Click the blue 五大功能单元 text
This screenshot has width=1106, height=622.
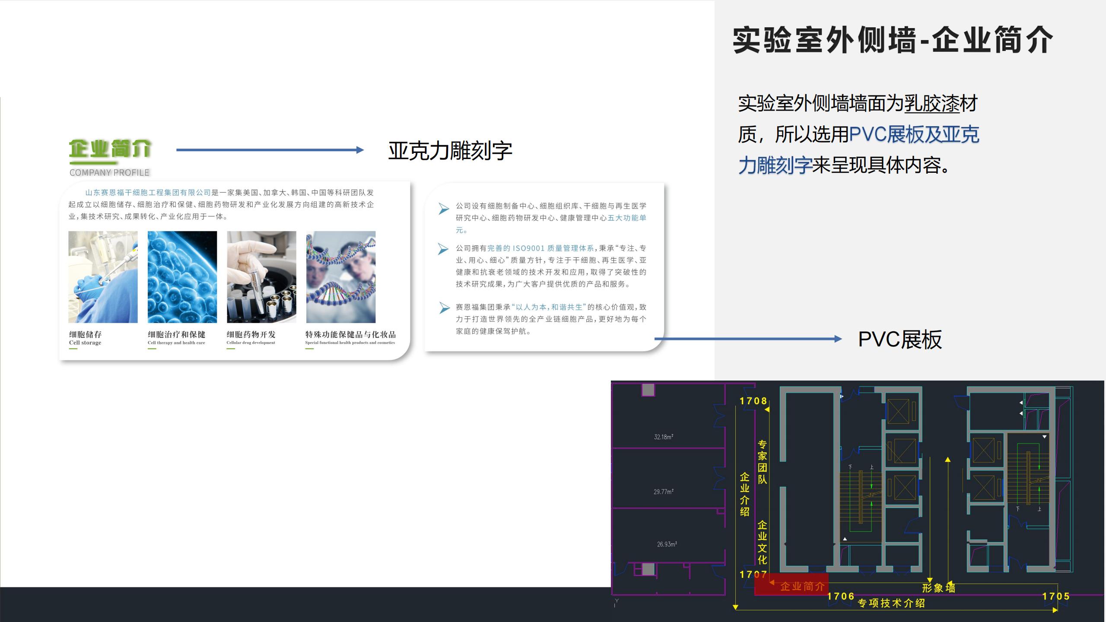coord(627,218)
